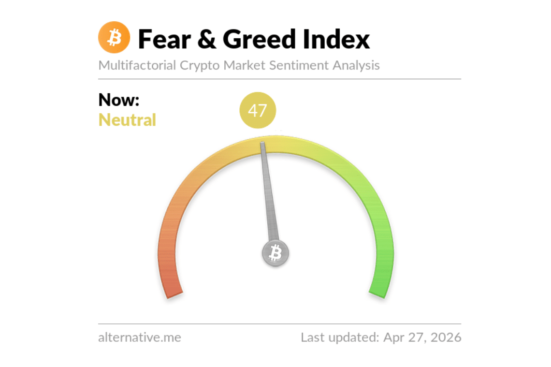Click the ampersand in the title
The image size is (551, 367).
(207, 39)
